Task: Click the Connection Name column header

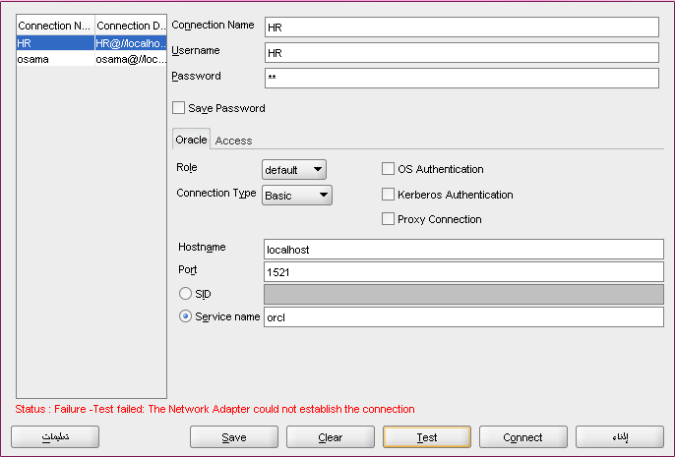Action: pos(55,26)
